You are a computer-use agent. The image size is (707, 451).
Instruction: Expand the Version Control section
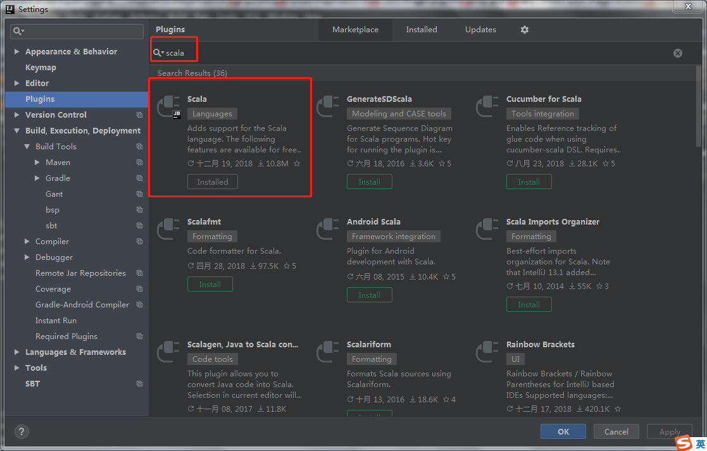pyautogui.click(x=16, y=114)
